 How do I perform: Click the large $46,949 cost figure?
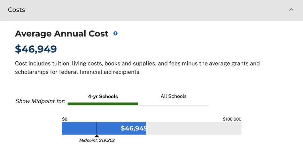pyautogui.click(x=36, y=49)
